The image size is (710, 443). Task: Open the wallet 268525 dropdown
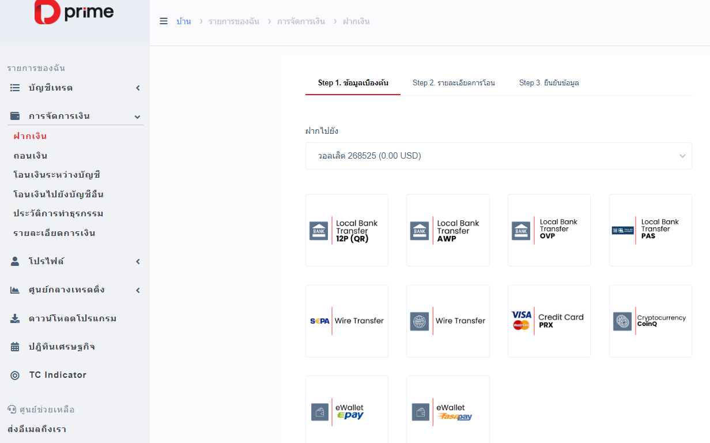coord(498,156)
